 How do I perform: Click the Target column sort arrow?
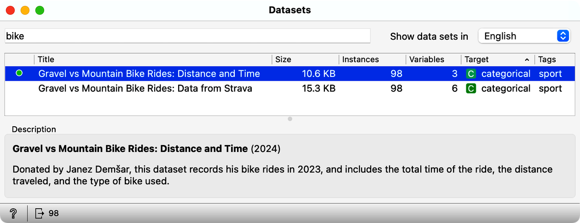[x=527, y=60]
